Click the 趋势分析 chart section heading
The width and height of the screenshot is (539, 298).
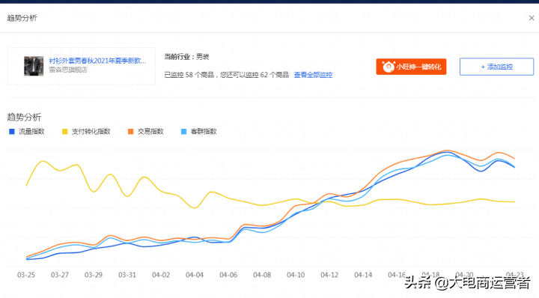coord(24,118)
